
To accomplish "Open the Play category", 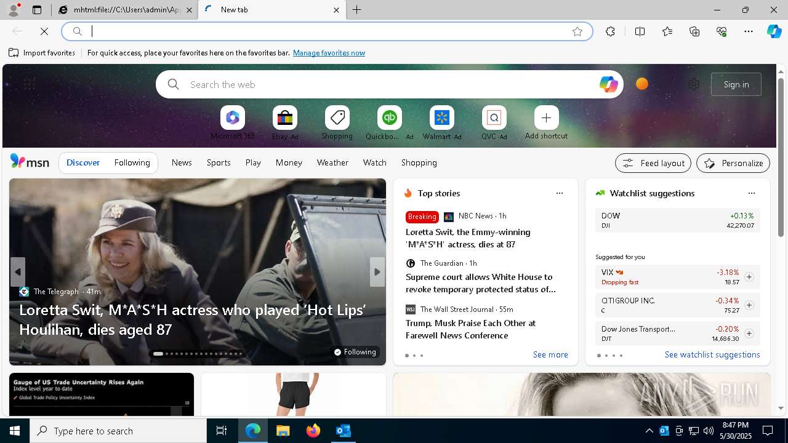I will [x=253, y=162].
